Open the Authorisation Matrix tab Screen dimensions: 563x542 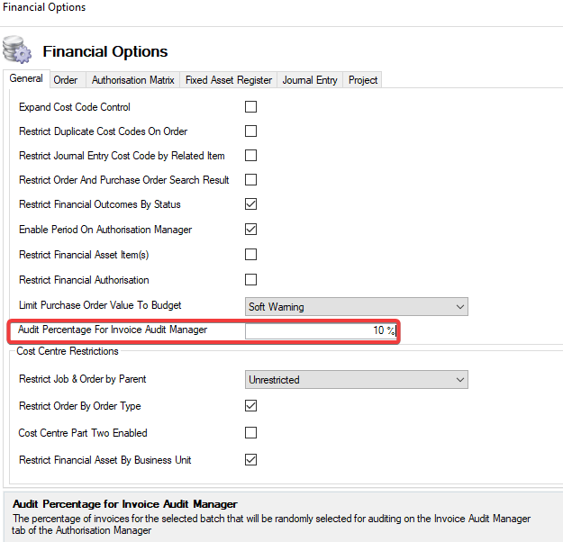coord(133,80)
